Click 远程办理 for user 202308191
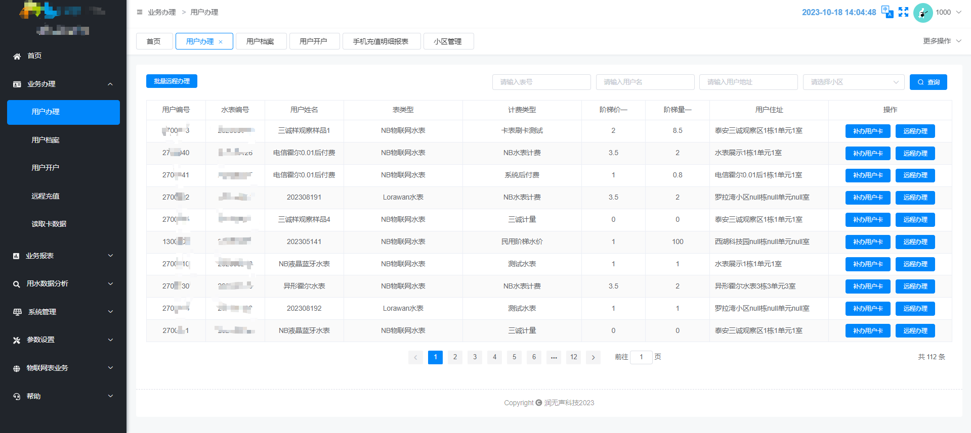Viewport: 971px width, 433px height. click(915, 198)
